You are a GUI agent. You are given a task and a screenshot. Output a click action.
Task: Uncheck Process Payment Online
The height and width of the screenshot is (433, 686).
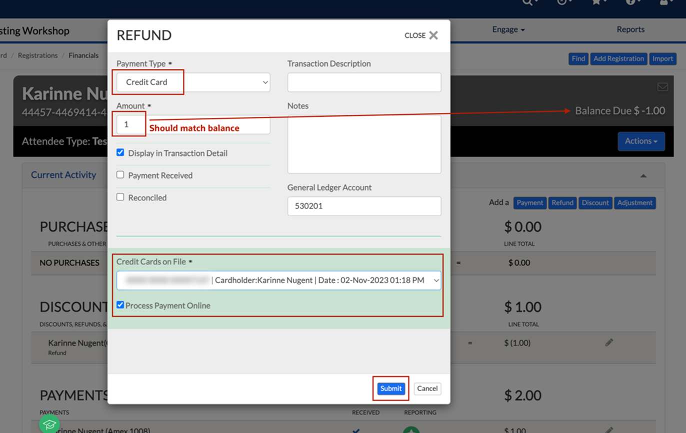(x=120, y=305)
